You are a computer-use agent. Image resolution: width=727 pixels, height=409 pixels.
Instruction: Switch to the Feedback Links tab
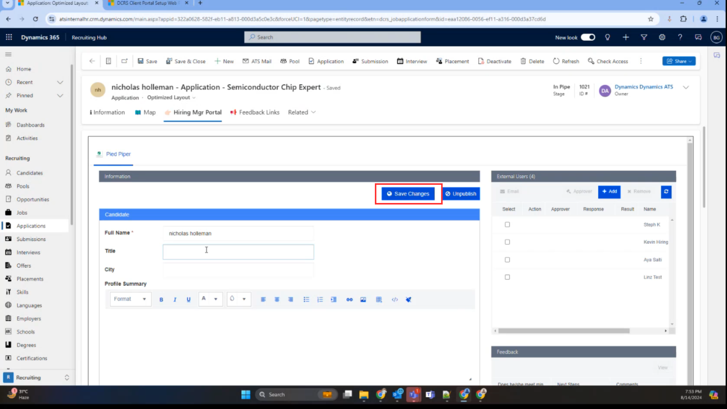255,112
